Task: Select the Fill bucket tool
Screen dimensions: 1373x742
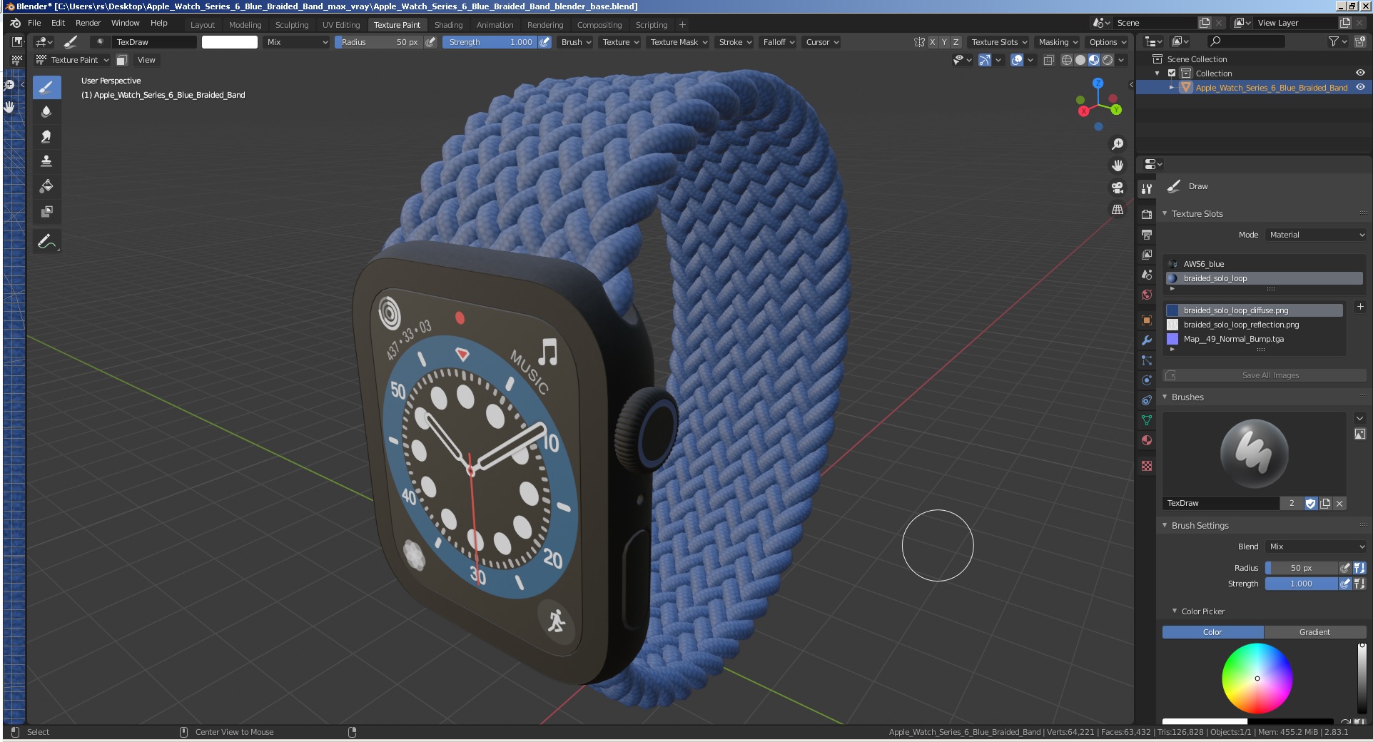Action: pos(46,186)
